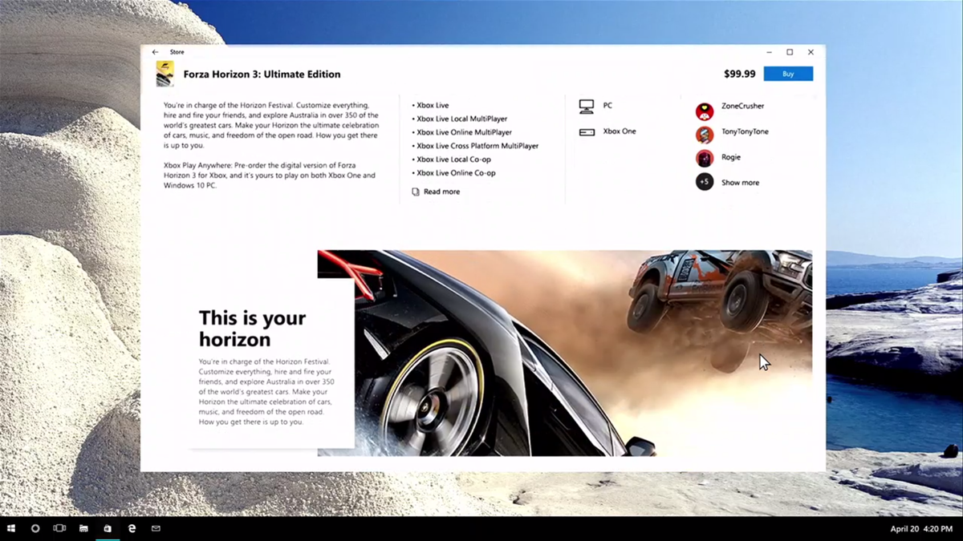Click Show more friends link
The image size is (963, 541).
(740, 183)
